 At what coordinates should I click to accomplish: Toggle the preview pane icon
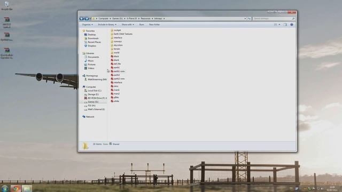285,25
